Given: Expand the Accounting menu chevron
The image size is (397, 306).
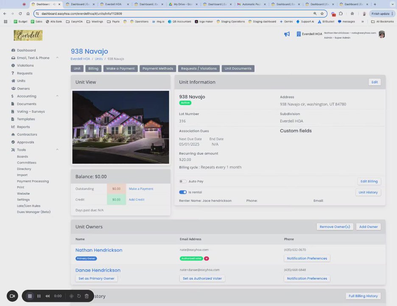Looking at the screenshot, I should pos(58,96).
